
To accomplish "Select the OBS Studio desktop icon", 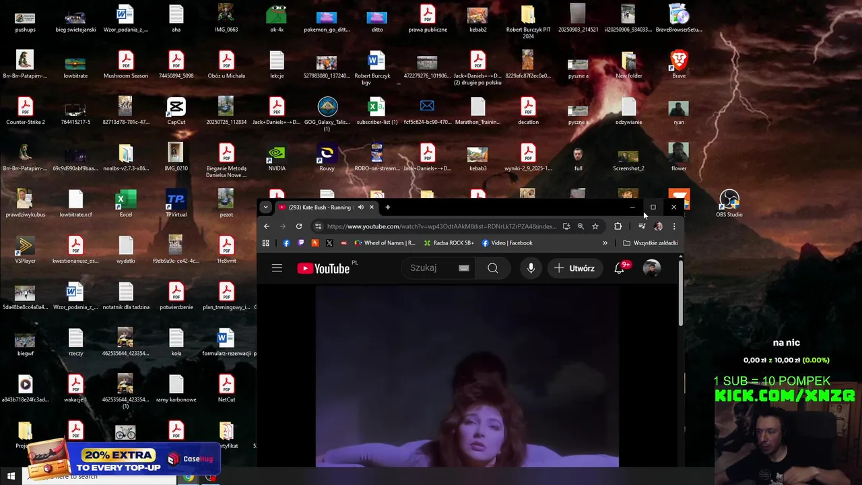I will [x=729, y=204].
